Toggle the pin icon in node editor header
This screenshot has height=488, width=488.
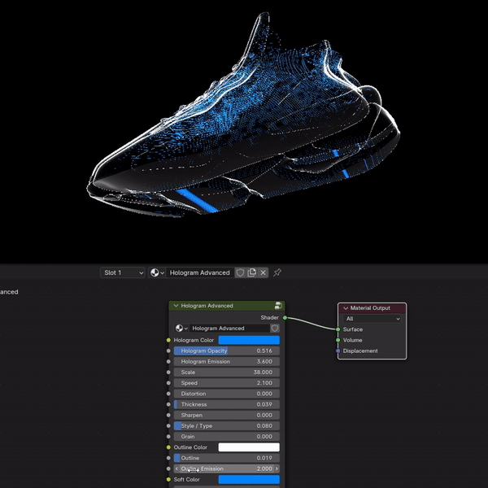[x=277, y=272]
